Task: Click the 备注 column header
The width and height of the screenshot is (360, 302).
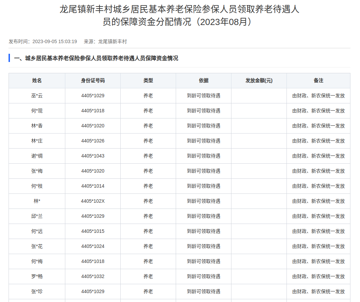Action: click(x=318, y=80)
